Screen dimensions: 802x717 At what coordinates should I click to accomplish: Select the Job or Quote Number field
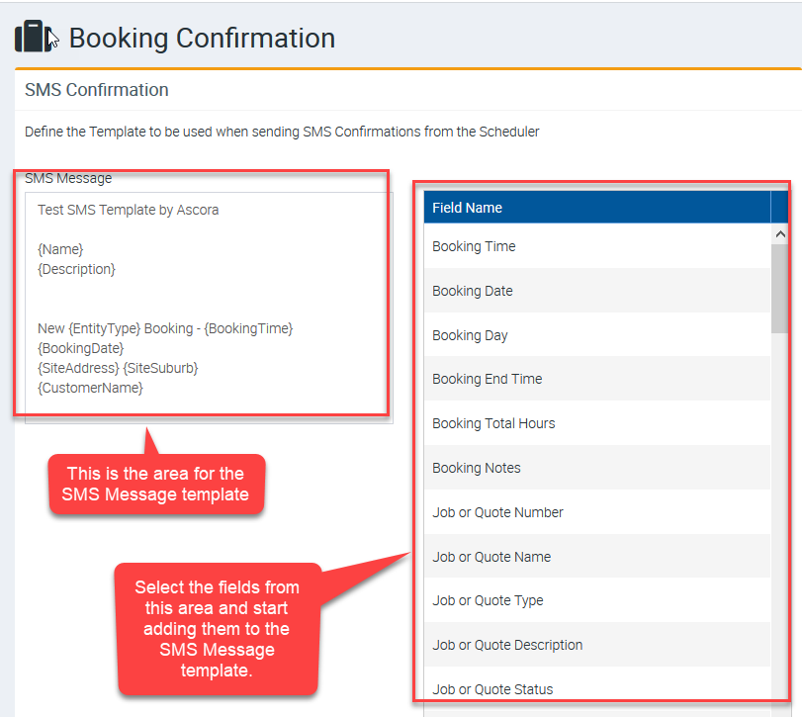click(x=497, y=512)
